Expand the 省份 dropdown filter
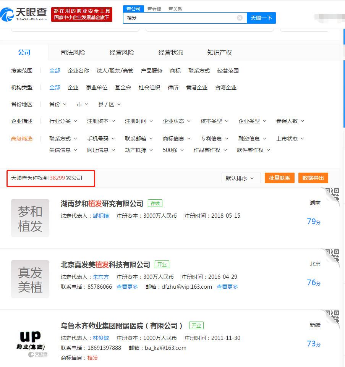The image size is (345, 367). tap(58, 104)
